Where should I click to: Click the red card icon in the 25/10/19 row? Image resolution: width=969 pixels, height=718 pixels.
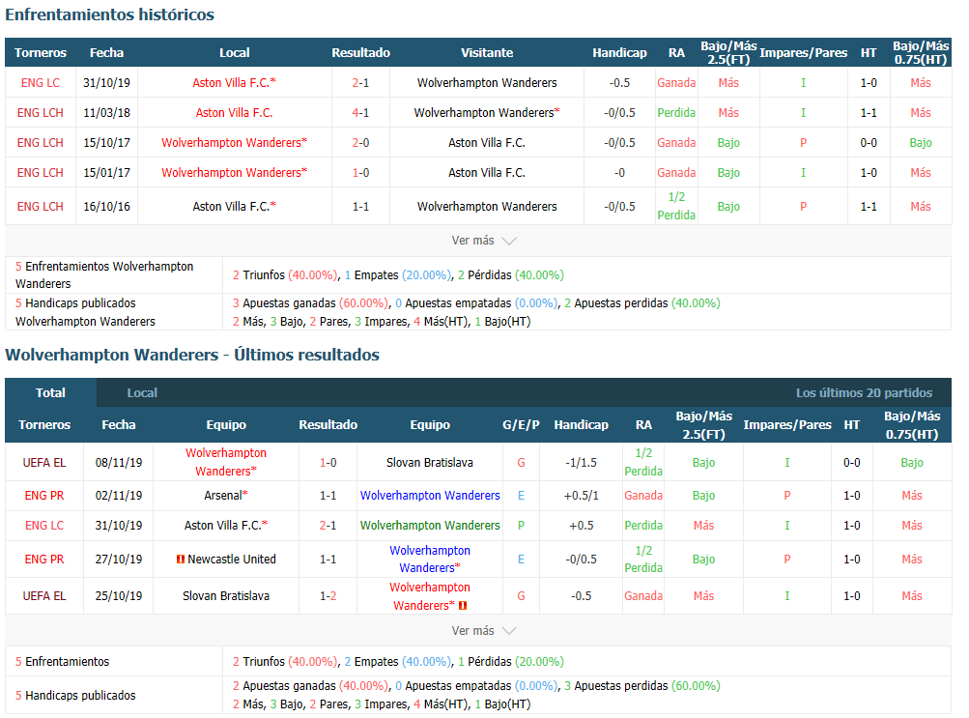click(462, 606)
